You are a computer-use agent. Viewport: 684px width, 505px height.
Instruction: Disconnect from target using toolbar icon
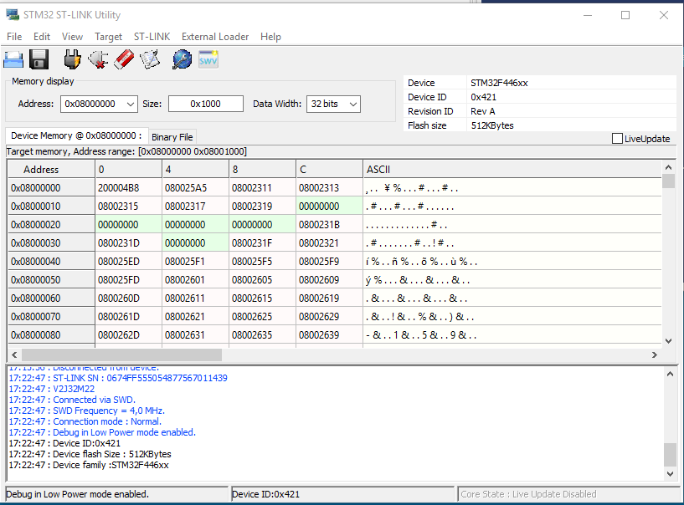[x=98, y=59]
